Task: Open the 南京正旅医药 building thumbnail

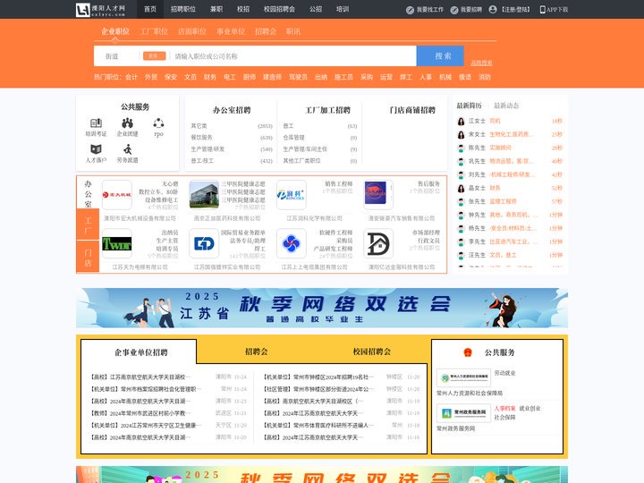Action: [204, 195]
